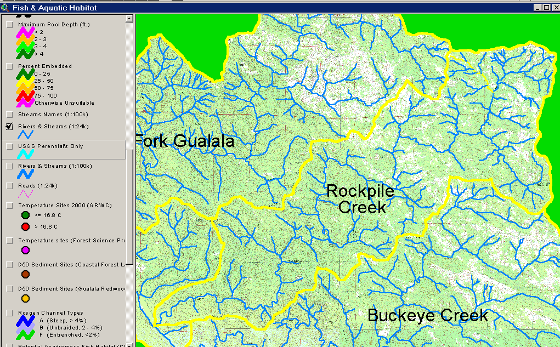The height and width of the screenshot is (347, 560).
Task: Maximize the Fish & Aquatic Habitat window
Action: point(546,8)
